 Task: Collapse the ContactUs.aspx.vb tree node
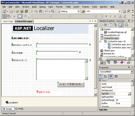[100, 41]
